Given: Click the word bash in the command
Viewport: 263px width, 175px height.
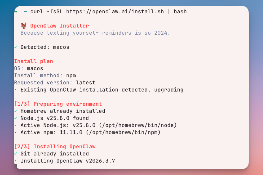Looking at the screenshot, I should (x=180, y=12).
